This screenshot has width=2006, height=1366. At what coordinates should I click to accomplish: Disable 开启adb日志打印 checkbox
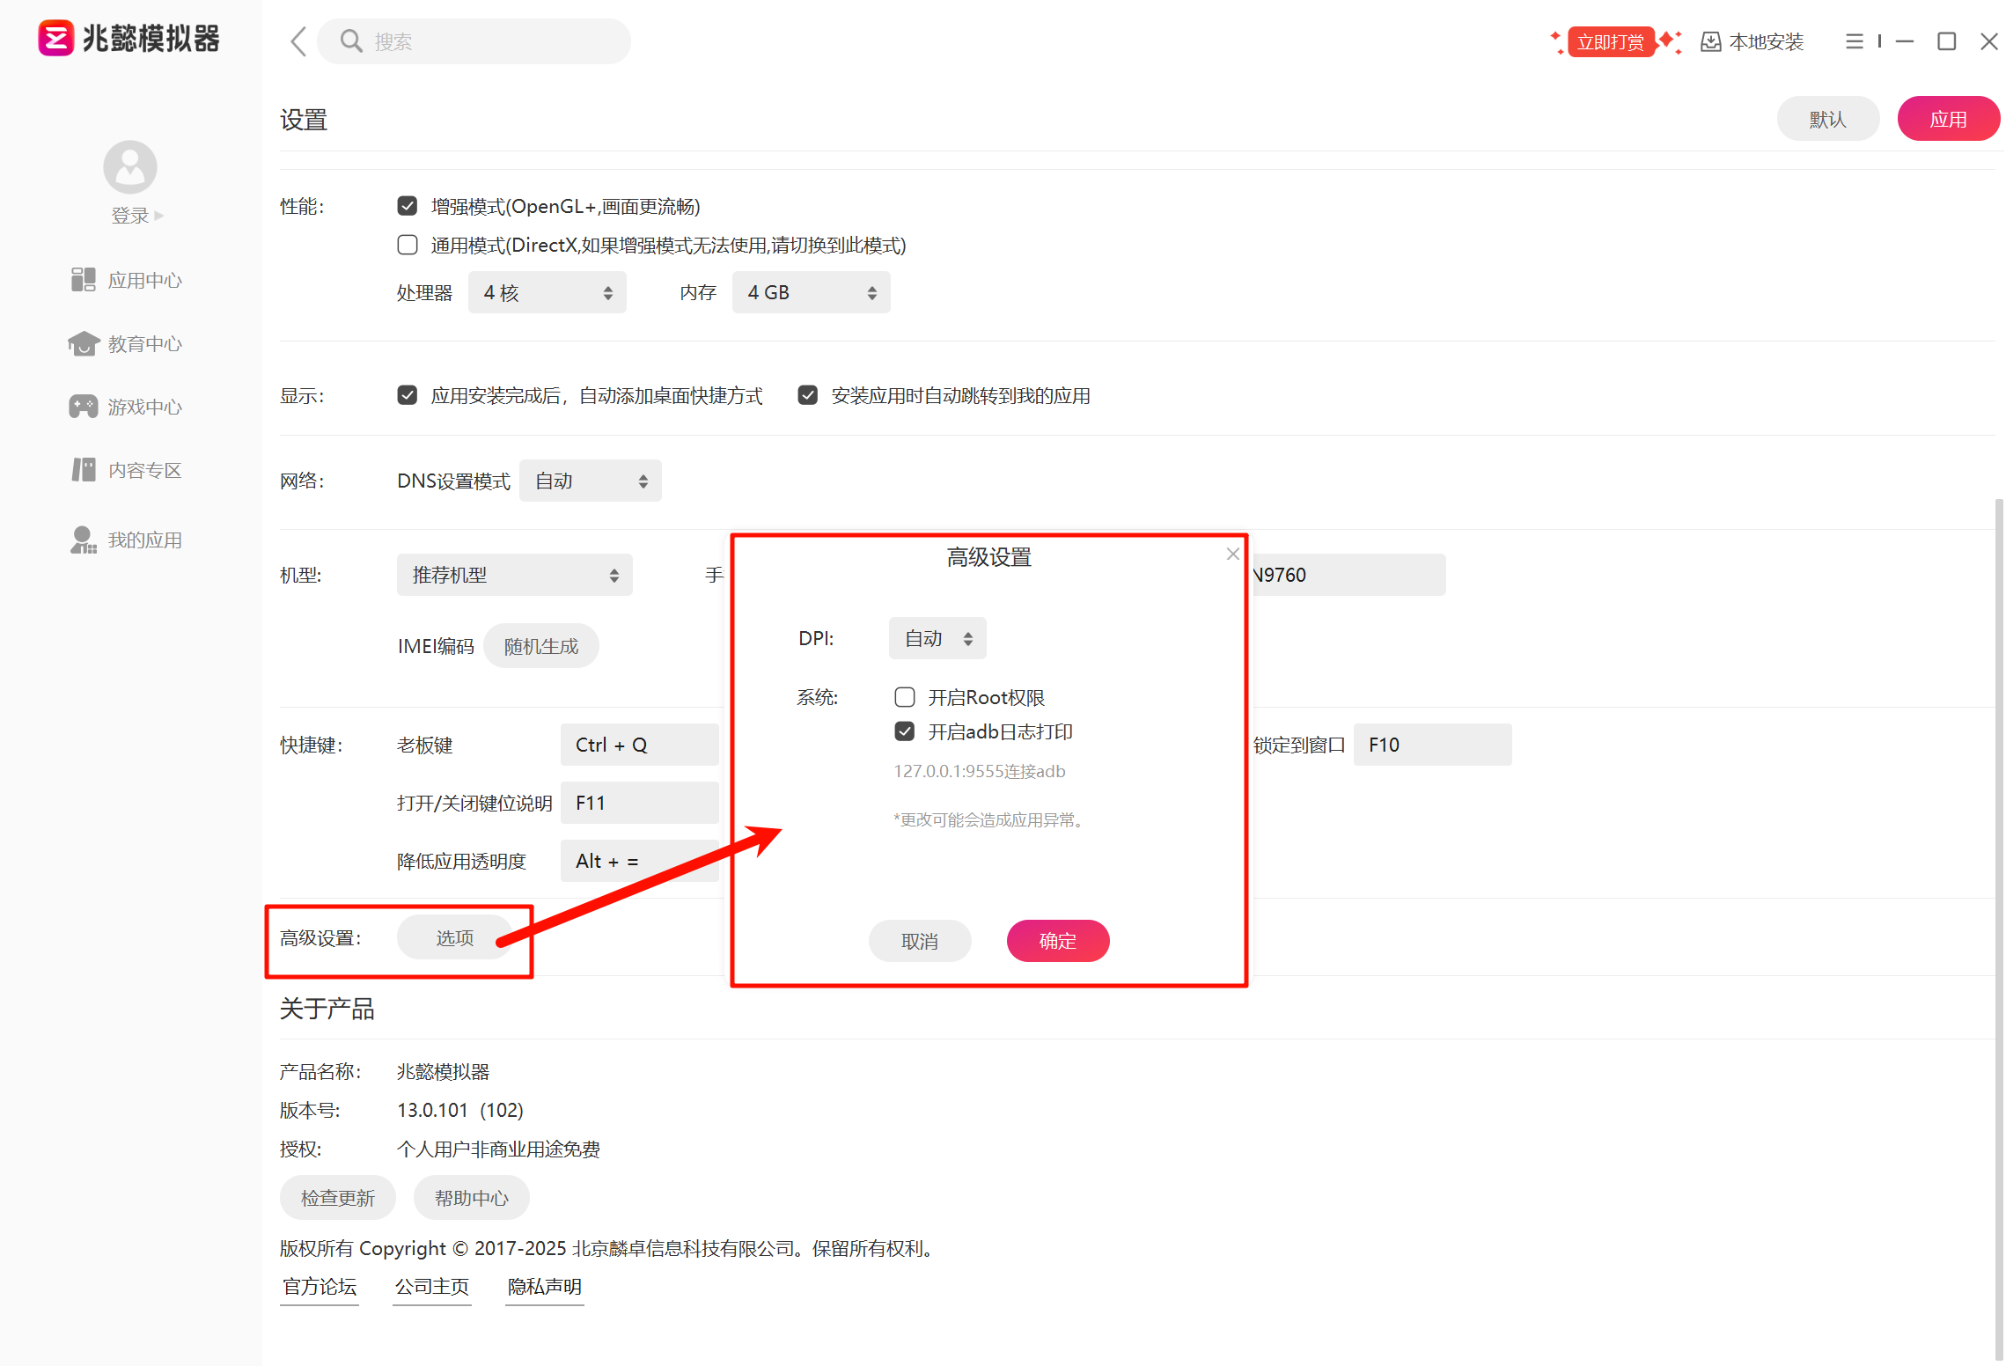click(x=904, y=731)
